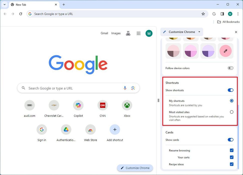Enable Follow device colors
This screenshot has width=243, height=175.
pyautogui.click(x=230, y=68)
